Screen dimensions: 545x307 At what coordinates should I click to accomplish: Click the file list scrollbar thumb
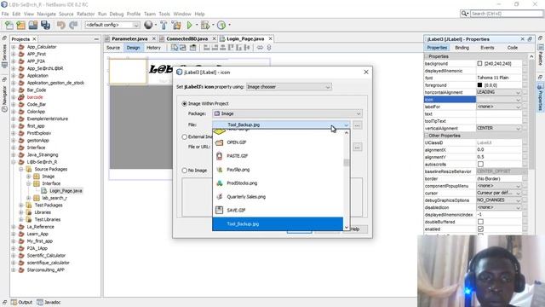[x=347, y=163]
